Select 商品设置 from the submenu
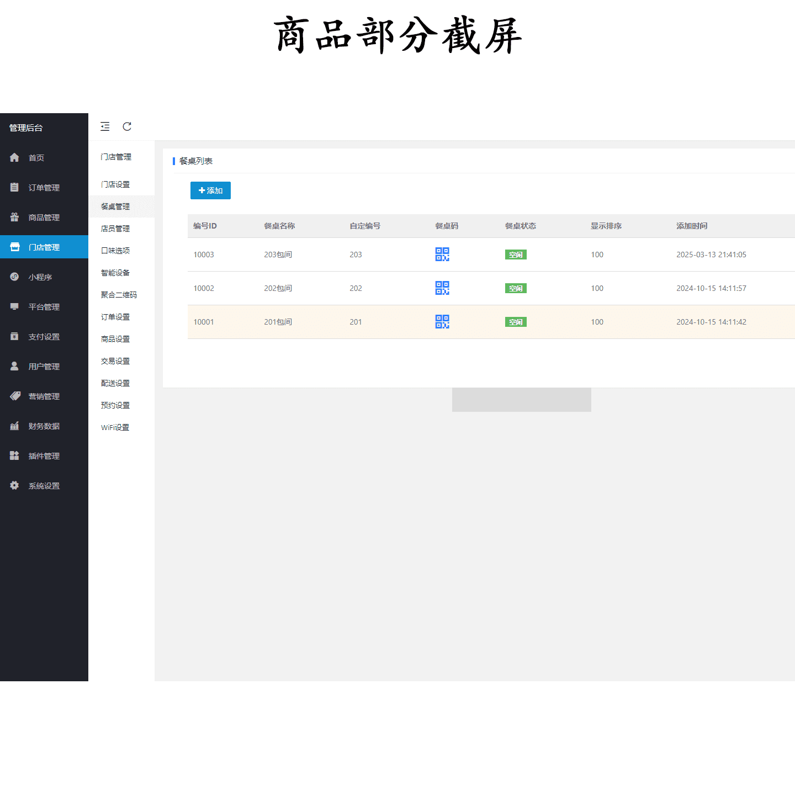 [x=115, y=338]
